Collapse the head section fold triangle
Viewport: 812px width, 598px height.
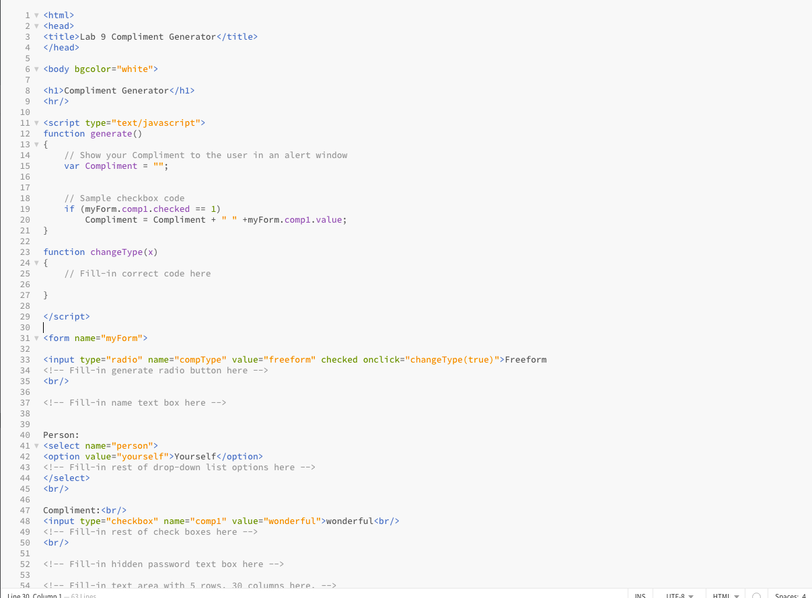point(36,26)
